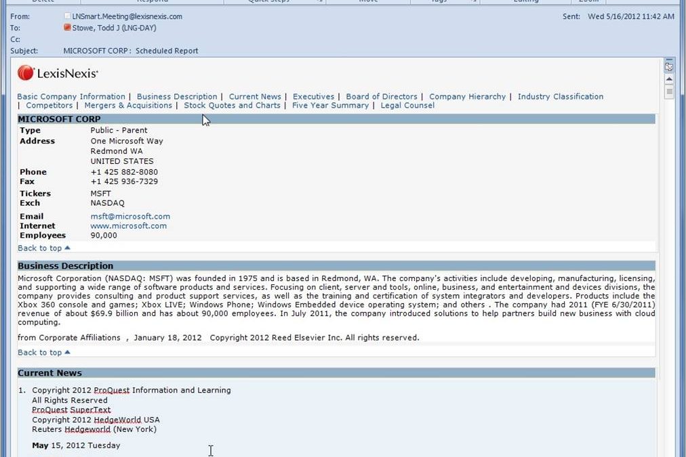
Task: Click the Exch field label
Action: pos(30,203)
